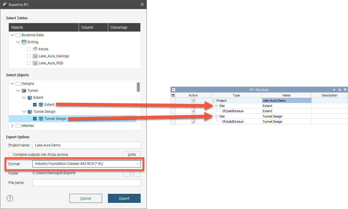Click the Column column header

pyautogui.click(x=94, y=27)
